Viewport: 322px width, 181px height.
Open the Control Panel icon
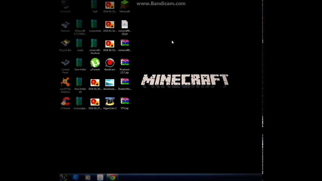point(65,66)
